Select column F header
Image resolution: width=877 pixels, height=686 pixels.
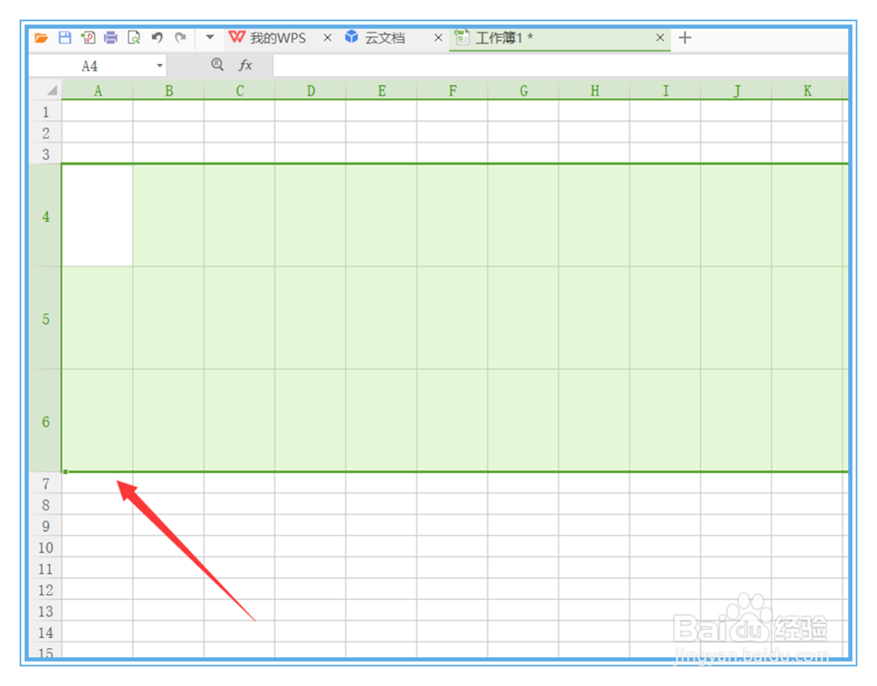(453, 90)
